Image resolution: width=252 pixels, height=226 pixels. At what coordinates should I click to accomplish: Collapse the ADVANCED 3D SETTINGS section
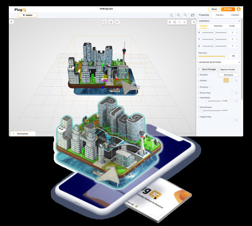(239, 63)
